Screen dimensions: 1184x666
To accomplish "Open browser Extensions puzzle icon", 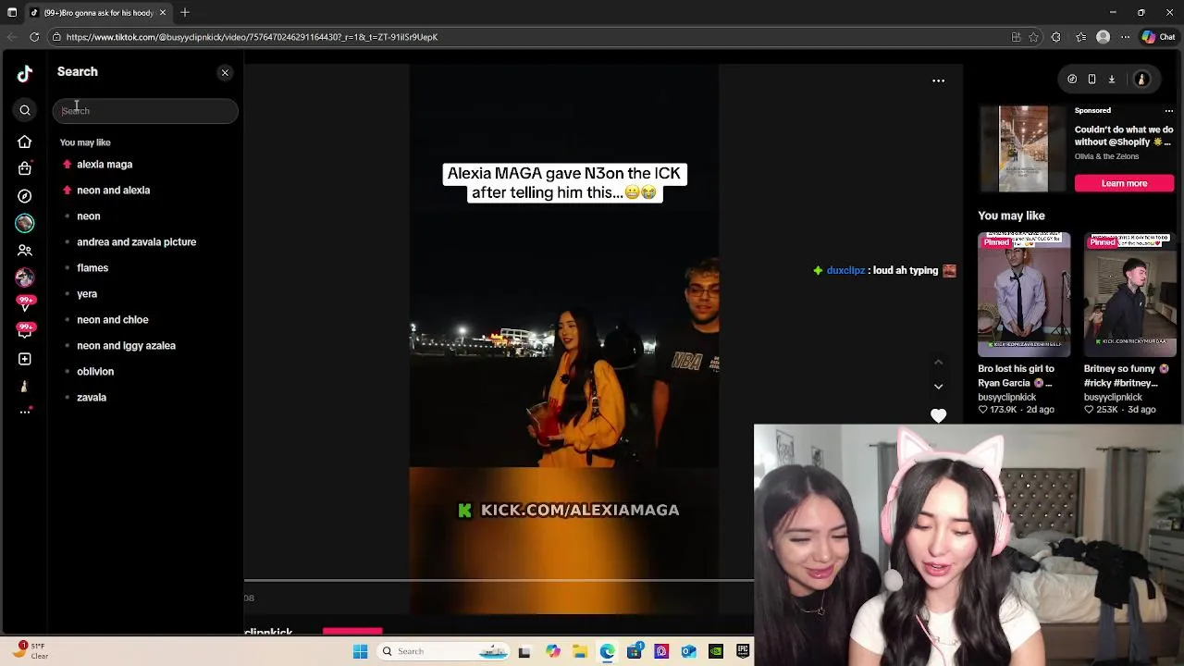I will pyautogui.click(x=1055, y=37).
